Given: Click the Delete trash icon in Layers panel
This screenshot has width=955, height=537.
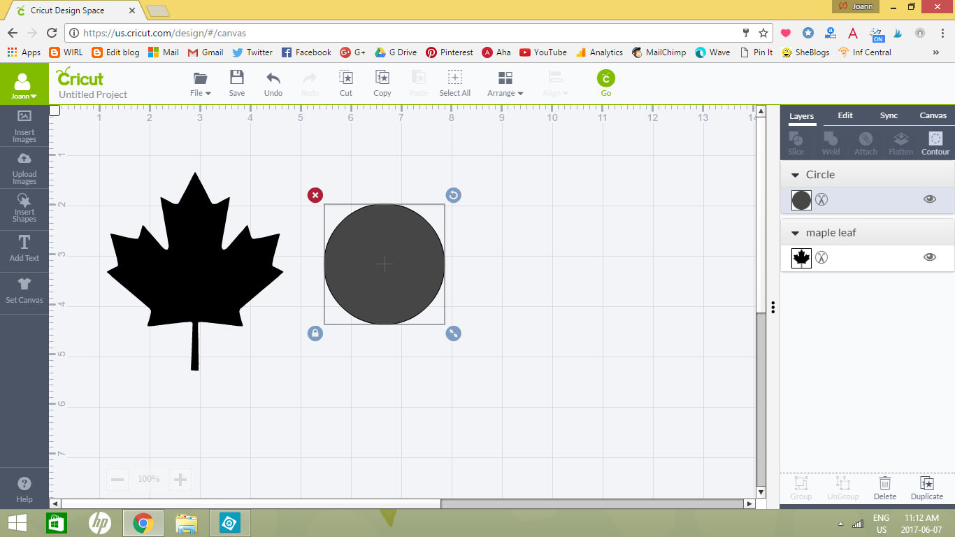Looking at the screenshot, I should tap(885, 487).
